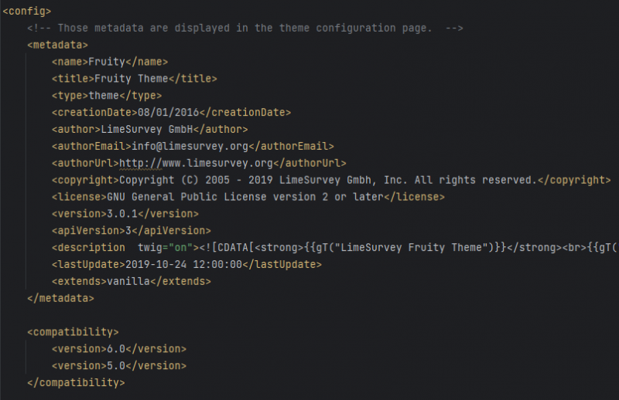The image size is (619, 400).
Task: Click the type value theme
Action: (x=104, y=96)
